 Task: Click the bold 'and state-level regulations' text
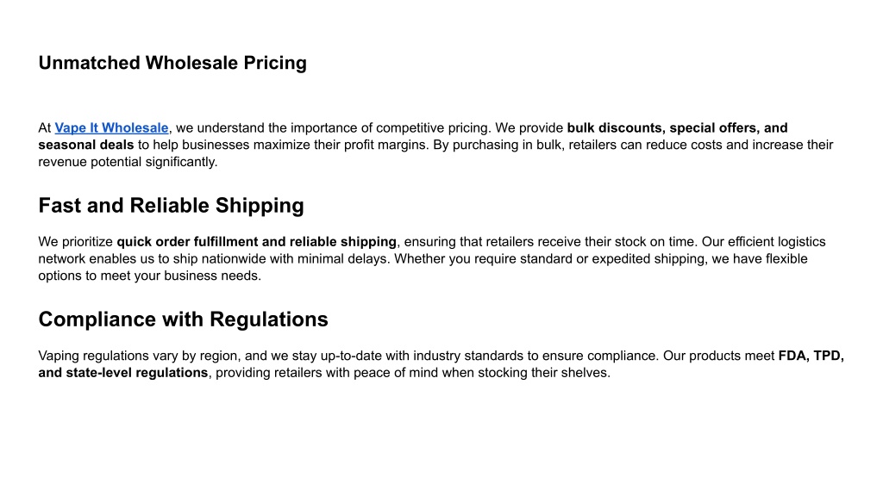click(123, 373)
